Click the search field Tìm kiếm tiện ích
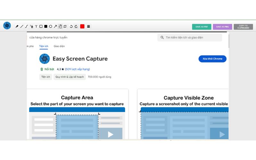This screenshot has height=160, width=256. coord(190,37)
